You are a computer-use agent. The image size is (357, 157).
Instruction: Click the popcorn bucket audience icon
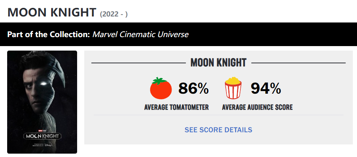pos(233,88)
